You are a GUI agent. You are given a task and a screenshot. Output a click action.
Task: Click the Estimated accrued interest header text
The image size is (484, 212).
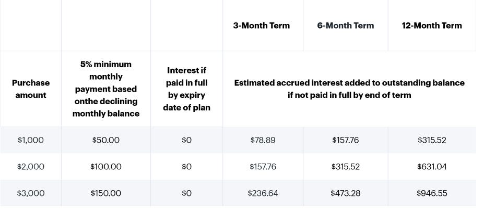349,89
